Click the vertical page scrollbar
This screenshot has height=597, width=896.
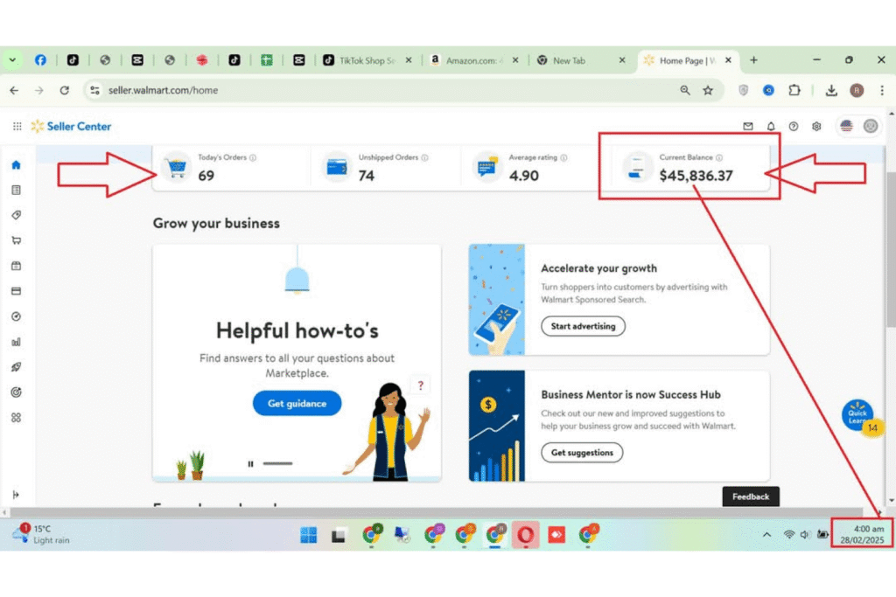tap(892, 250)
